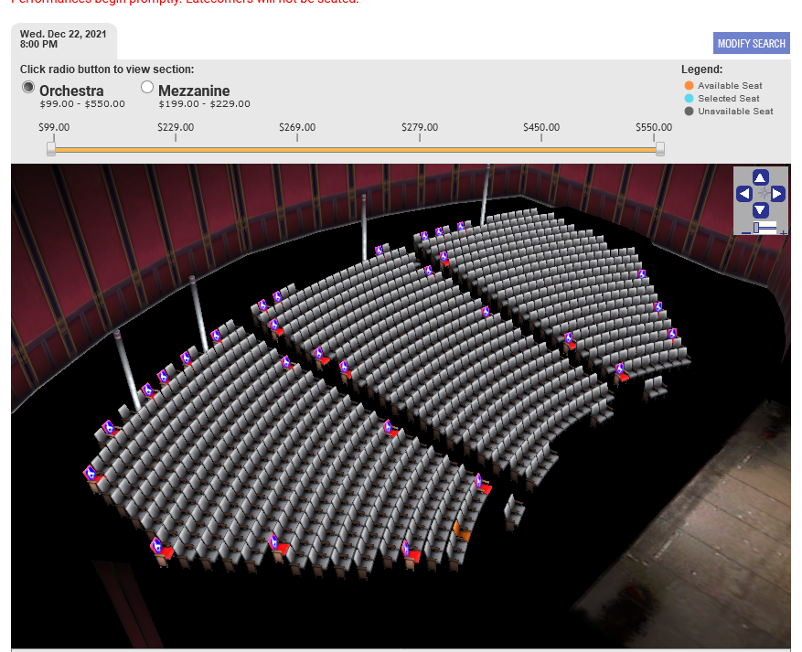This screenshot has height=652, width=802.
Task: Pan the seat map view left
Action: (x=743, y=194)
